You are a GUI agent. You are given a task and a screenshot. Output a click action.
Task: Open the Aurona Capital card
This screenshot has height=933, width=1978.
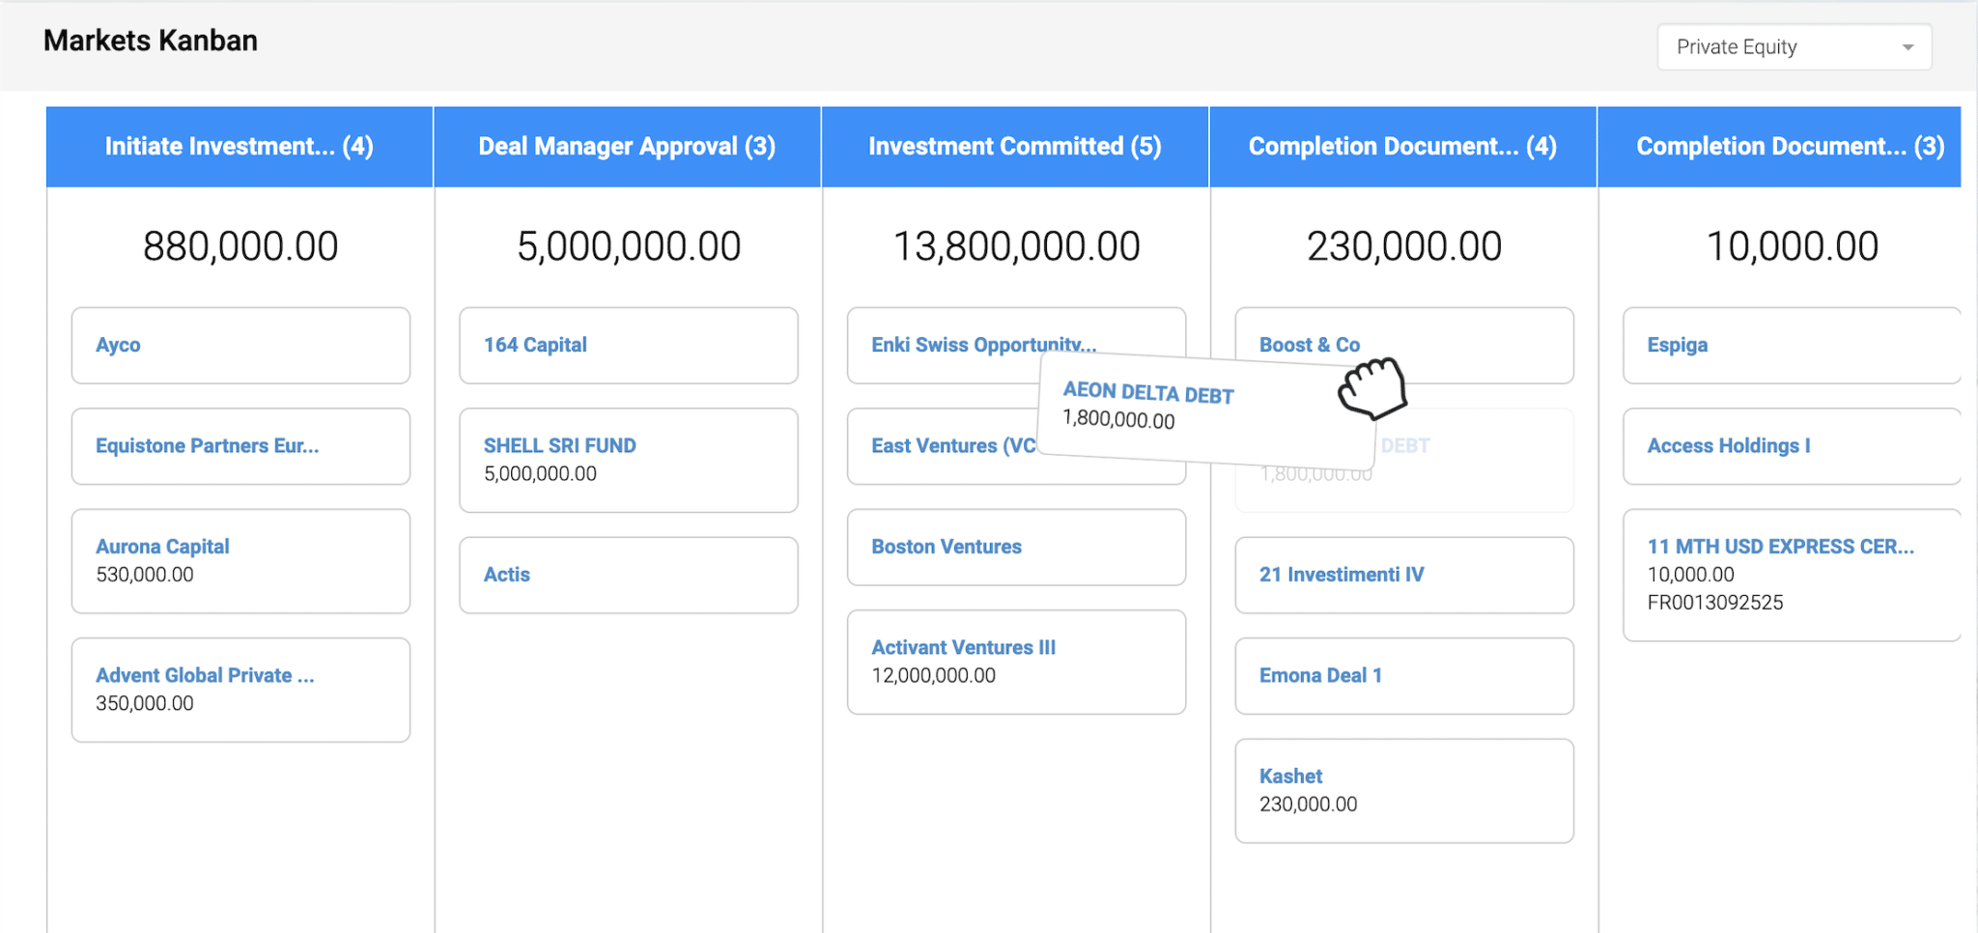point(240,561)
